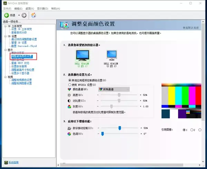This screenshot has height=169, width=207.
Task: Click the 系统信息 icon at bottom left
Action: pyautogui.click(x=6, y=162)
